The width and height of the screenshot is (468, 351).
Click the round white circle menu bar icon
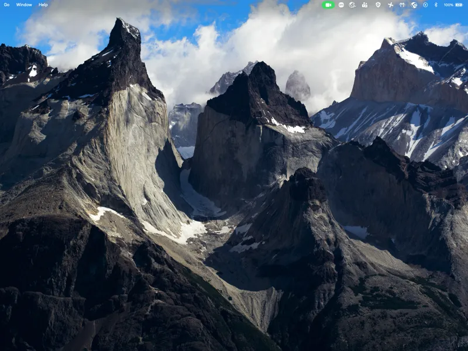[341, 5]
